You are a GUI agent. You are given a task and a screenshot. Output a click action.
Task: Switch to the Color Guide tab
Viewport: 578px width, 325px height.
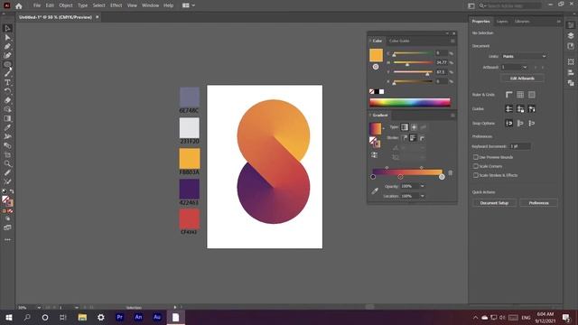click(x=399, y=41)
